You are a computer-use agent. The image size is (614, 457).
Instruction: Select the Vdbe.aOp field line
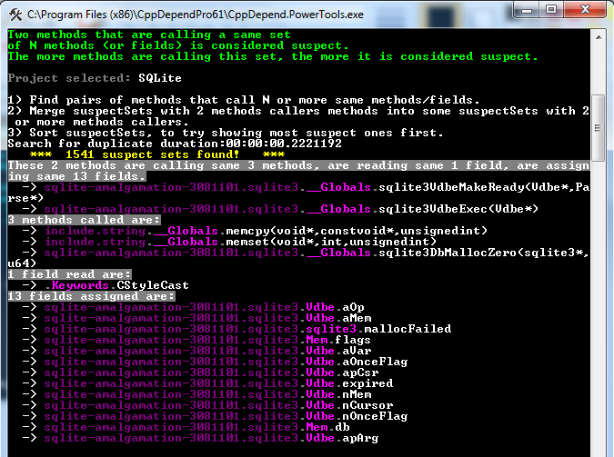[x=194, y=307]
